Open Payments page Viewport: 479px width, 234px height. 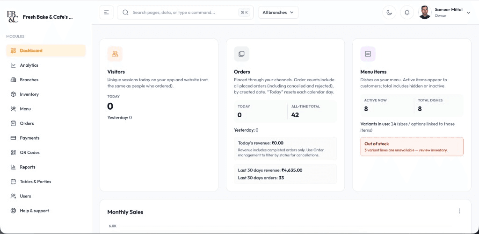tap(46, 138)
